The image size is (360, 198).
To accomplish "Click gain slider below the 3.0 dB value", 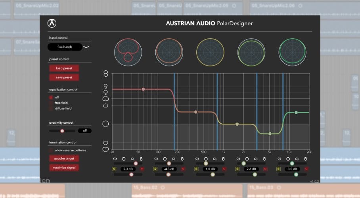I will point(292,174).
